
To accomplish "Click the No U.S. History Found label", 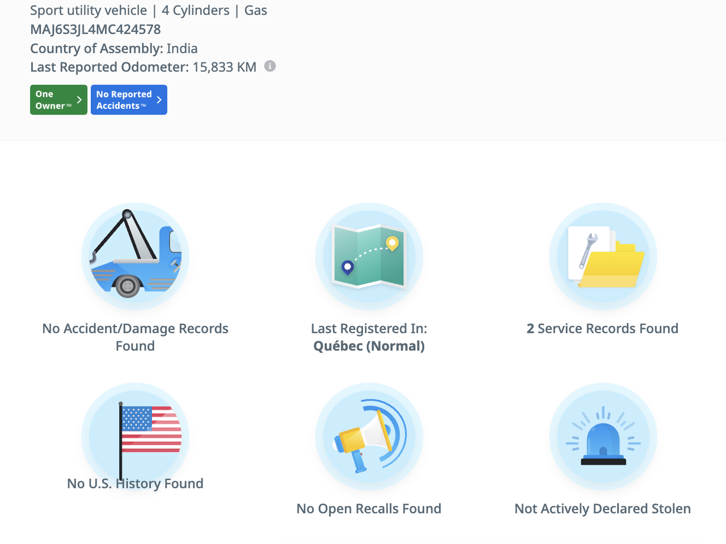I will click(135, 483).
